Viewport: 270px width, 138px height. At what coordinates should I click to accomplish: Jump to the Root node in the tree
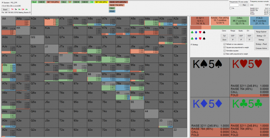tap(34, 2)
